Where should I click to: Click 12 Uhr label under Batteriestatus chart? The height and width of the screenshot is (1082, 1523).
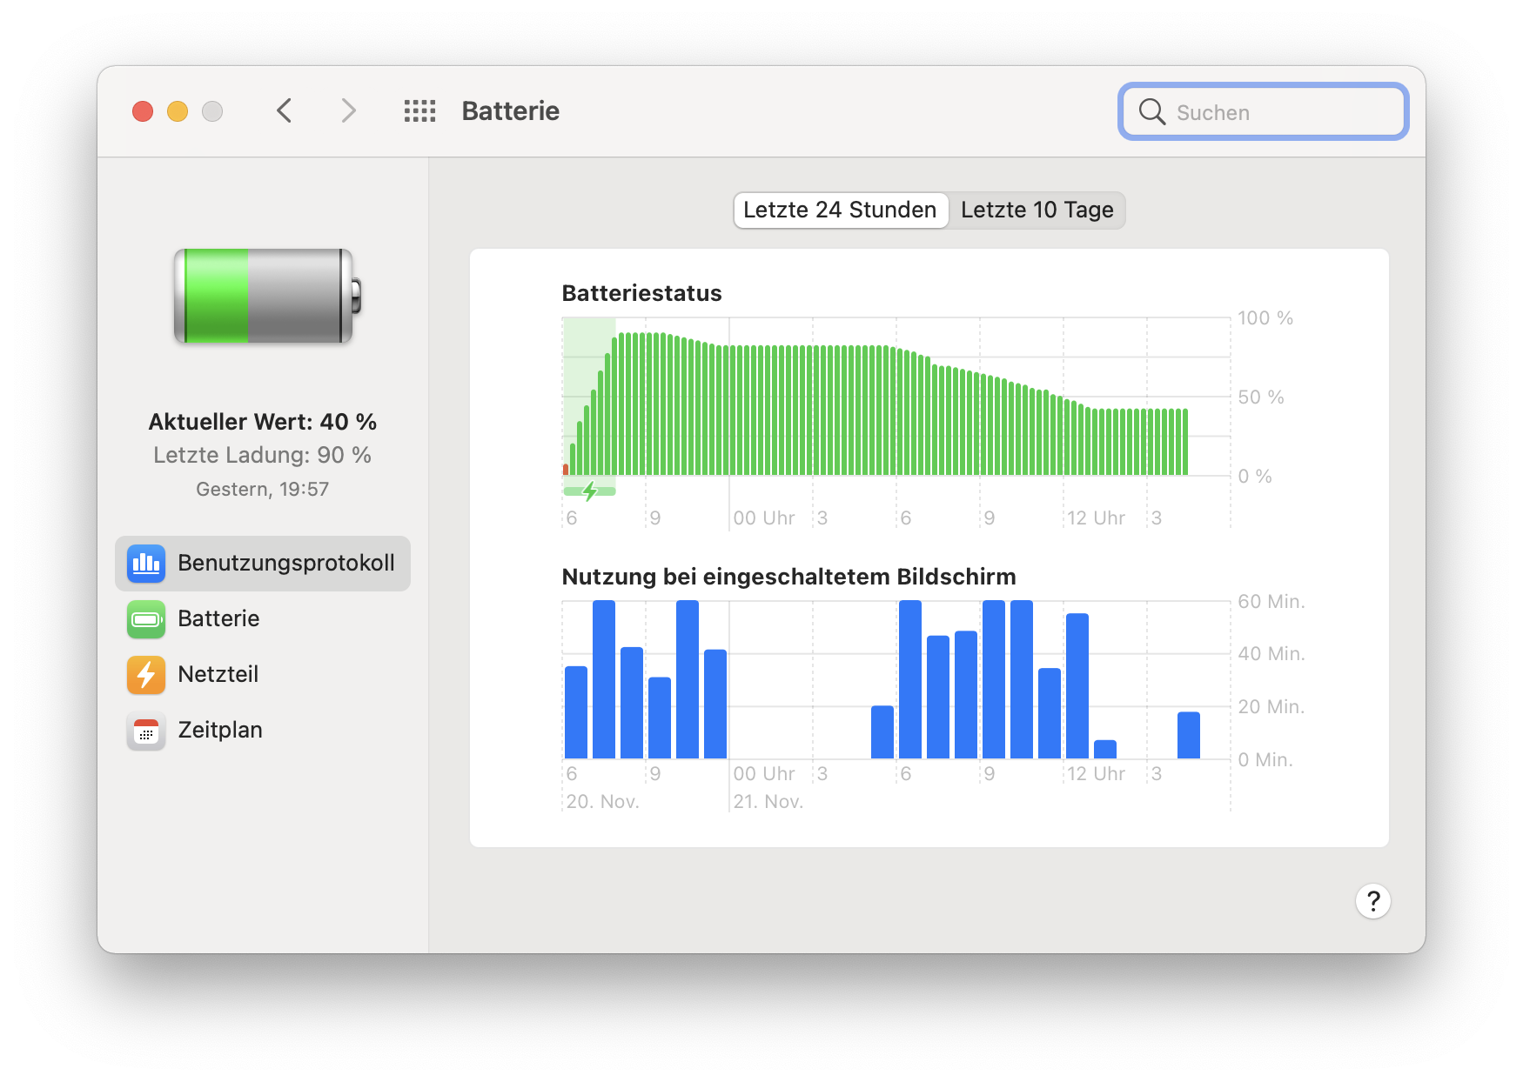pyautogui.click(x=1097, y=518)
